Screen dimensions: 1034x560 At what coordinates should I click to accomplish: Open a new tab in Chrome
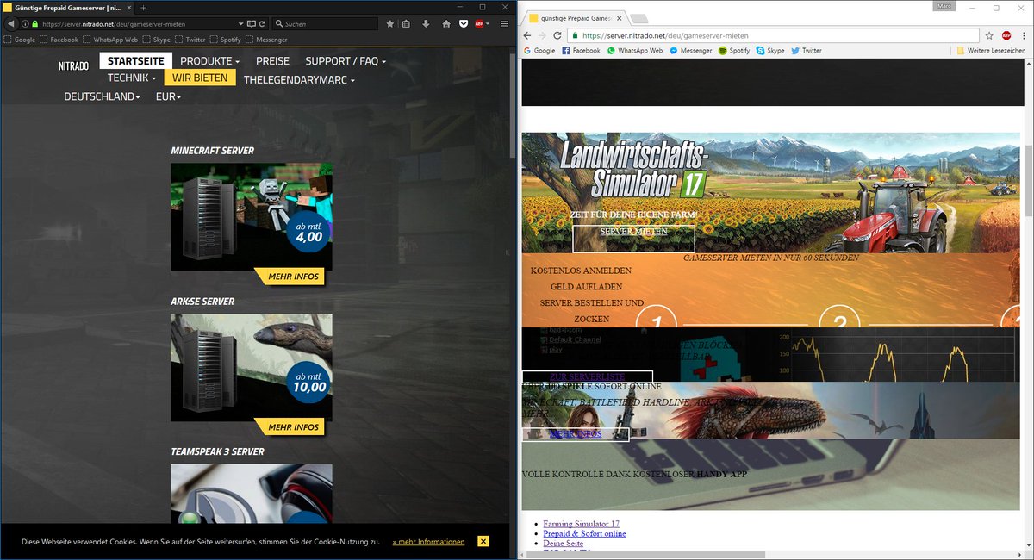(640, 18)
